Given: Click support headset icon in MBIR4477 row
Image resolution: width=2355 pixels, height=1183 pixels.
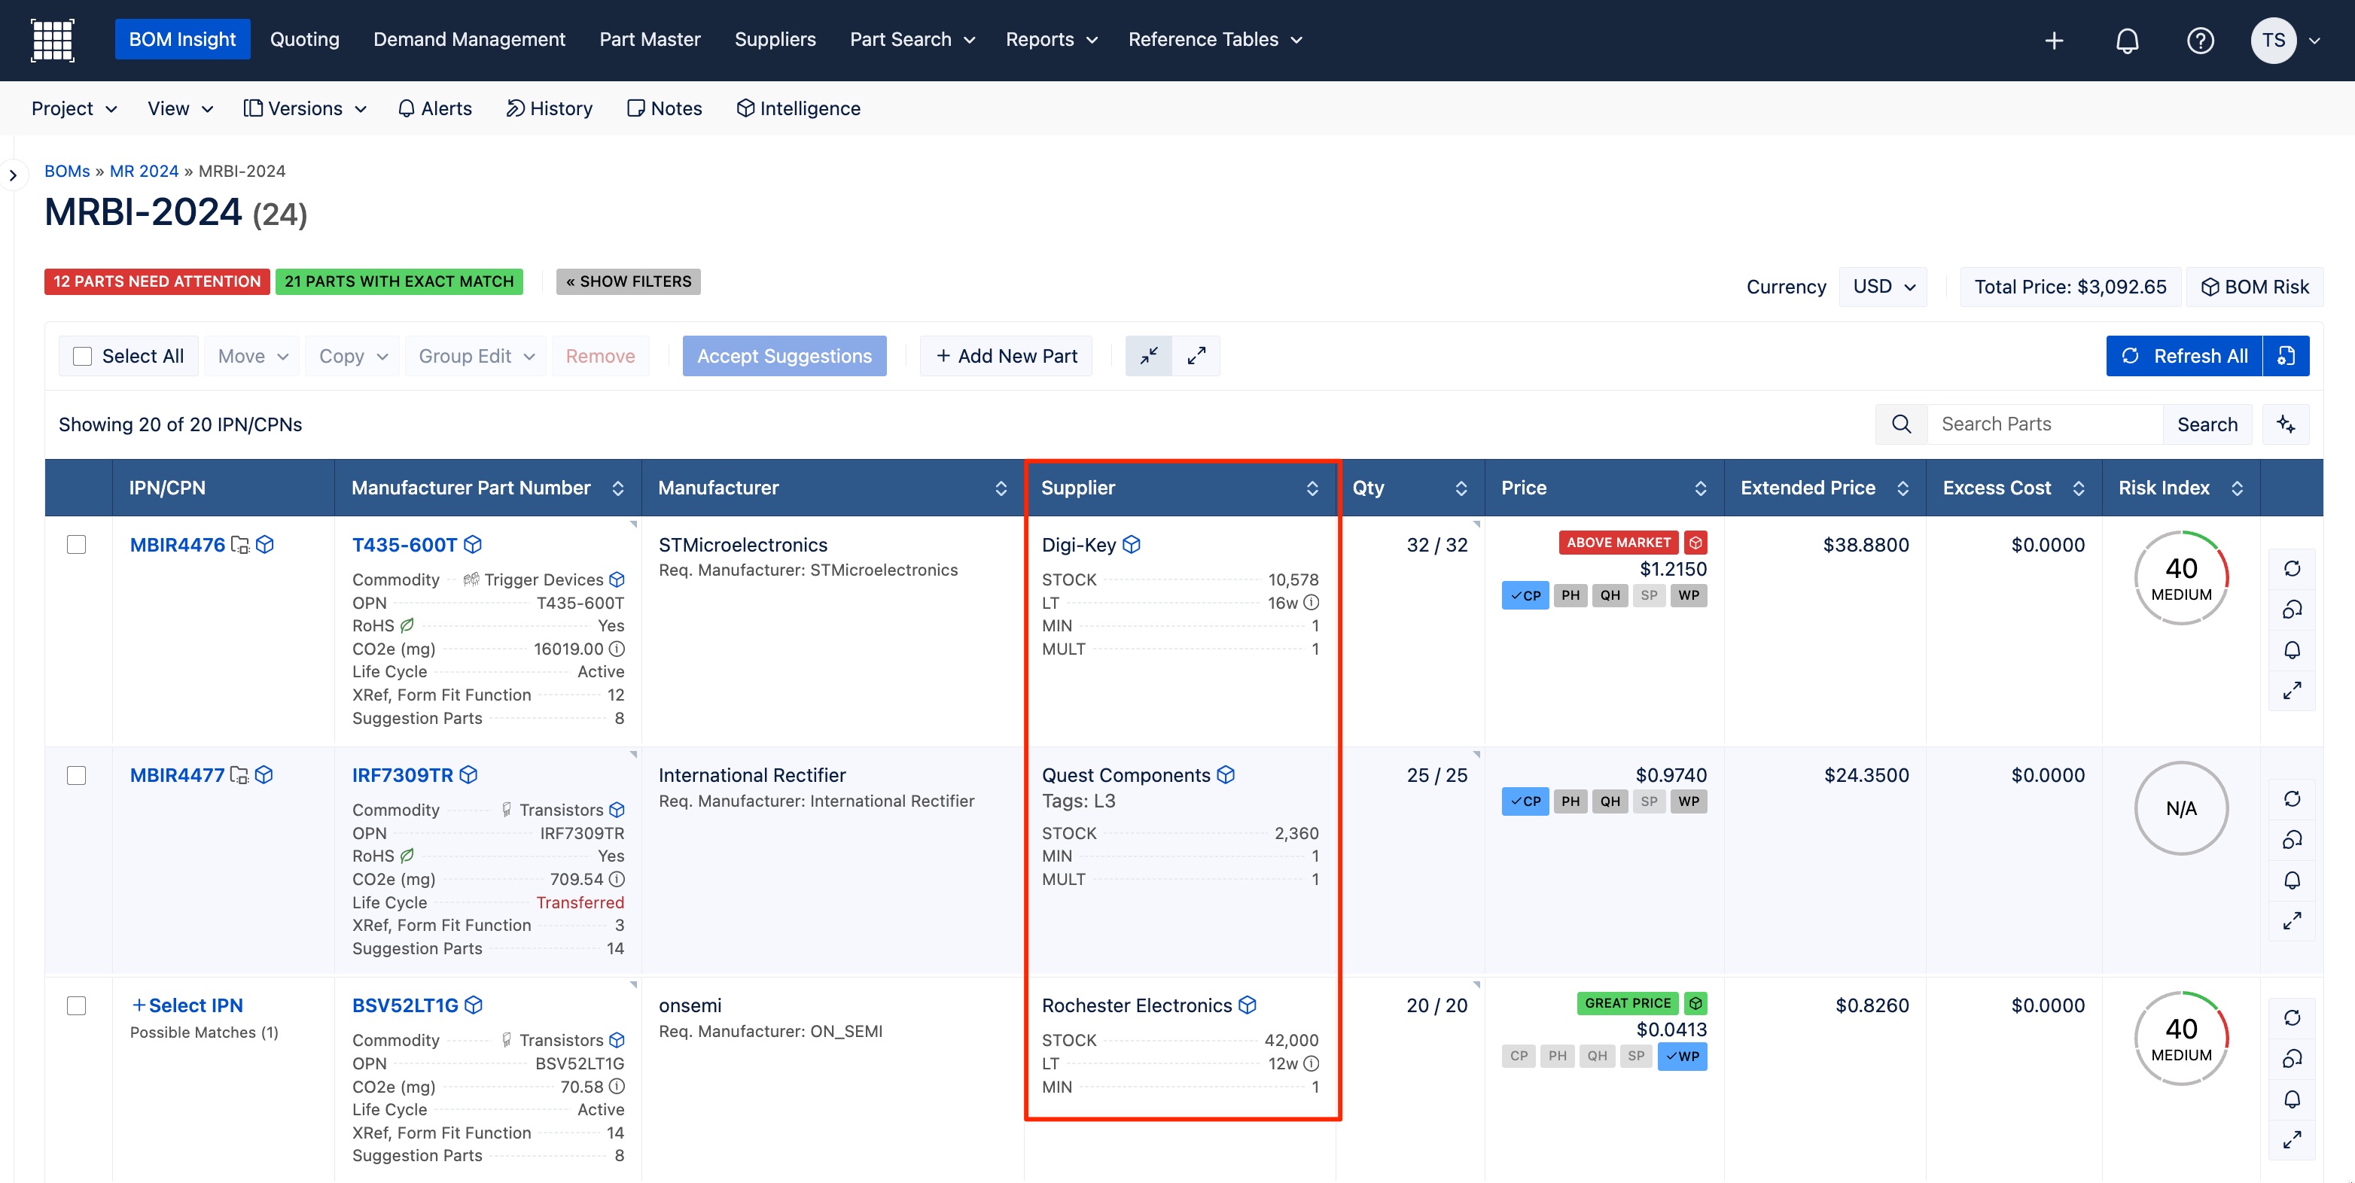Looking at the screenshot, I should pos(2292,840).
